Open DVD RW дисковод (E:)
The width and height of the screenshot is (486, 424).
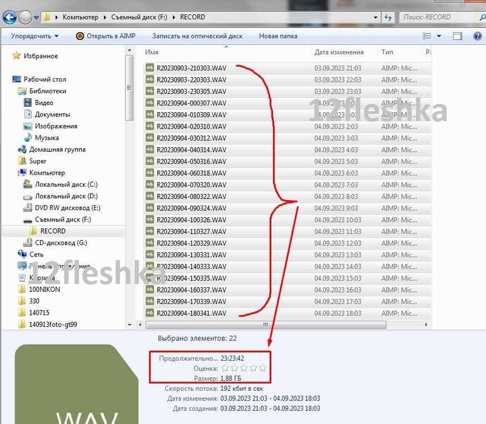62,207
